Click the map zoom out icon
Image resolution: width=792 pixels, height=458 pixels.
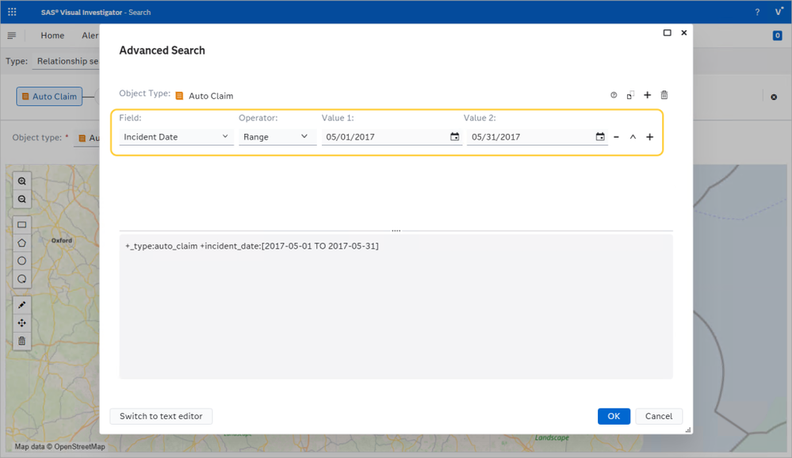[22, 200]
